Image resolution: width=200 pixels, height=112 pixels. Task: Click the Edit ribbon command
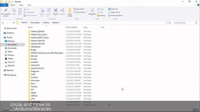100,12
